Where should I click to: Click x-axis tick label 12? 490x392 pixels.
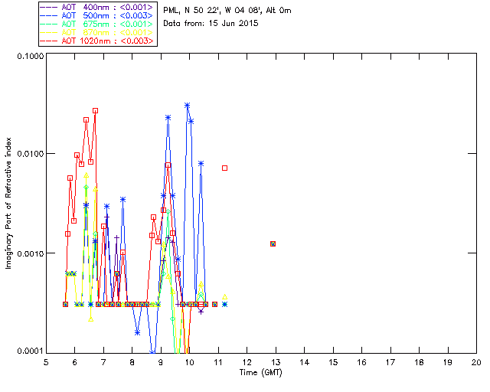click(247, 362)
